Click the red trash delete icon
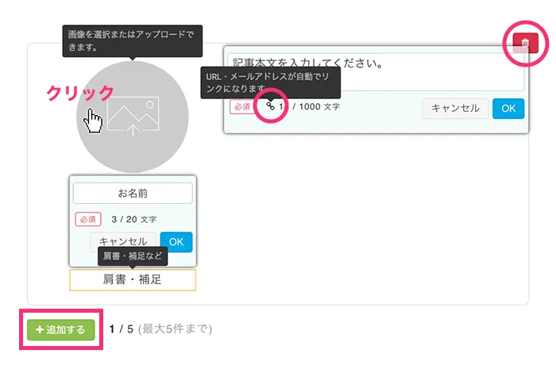This screenshot has width=556, height=373. 524,42
